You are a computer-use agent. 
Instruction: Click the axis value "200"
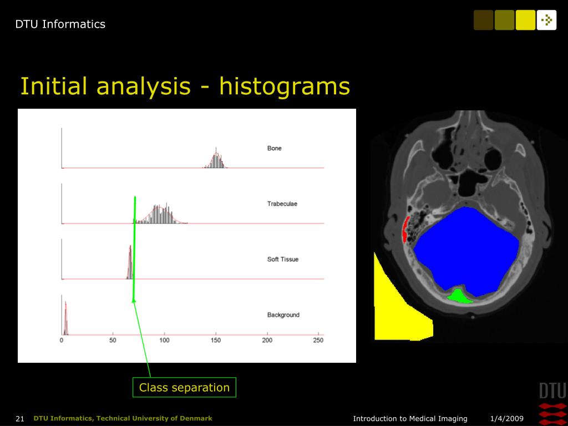[x=267, y=340]
